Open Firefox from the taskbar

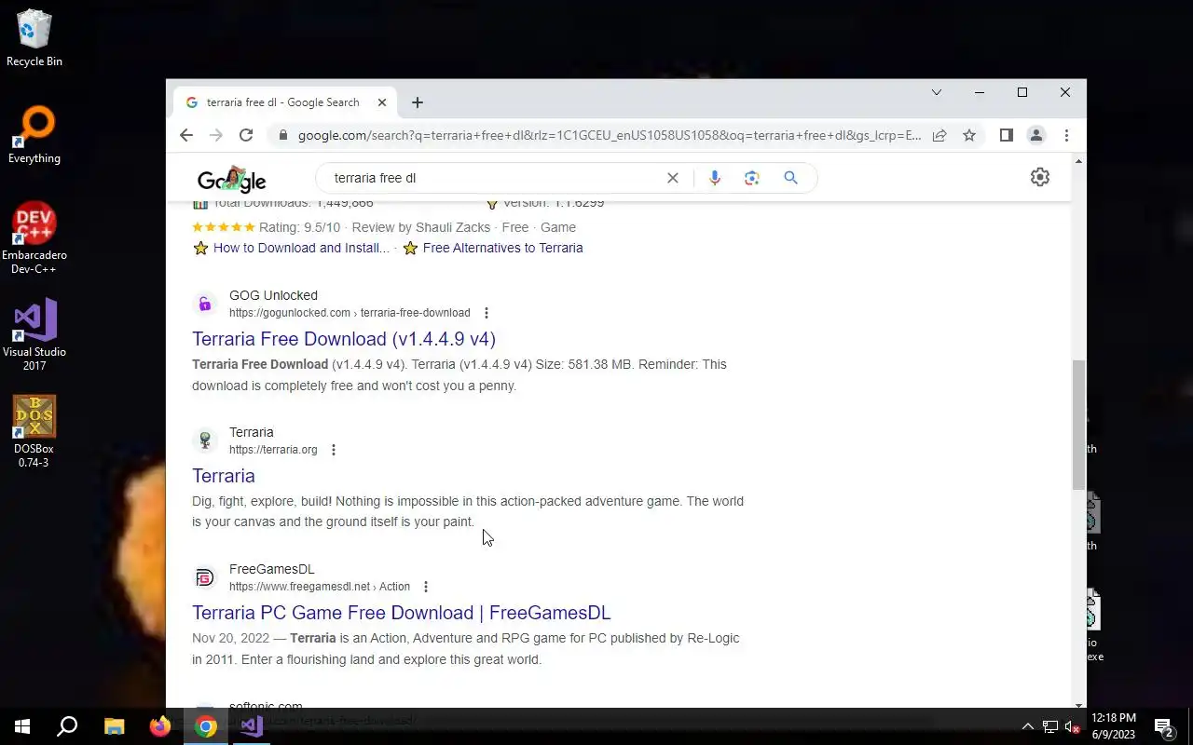[x=159, y=726]
